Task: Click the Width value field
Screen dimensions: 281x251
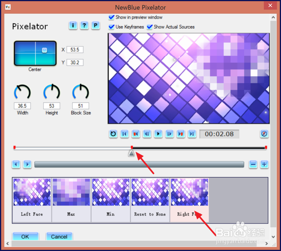Action: click(22, 106)
